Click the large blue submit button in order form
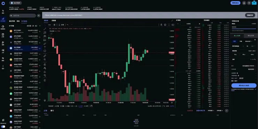258x129 pixels. [x=244, y=85]
